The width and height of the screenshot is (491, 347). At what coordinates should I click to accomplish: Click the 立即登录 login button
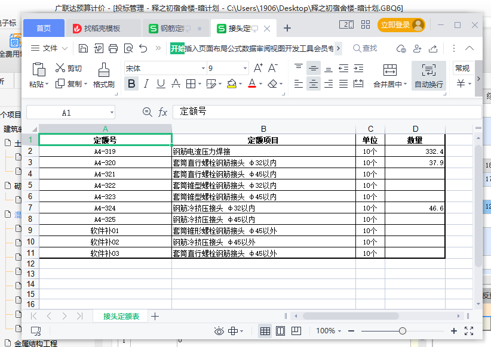point(401,25)
